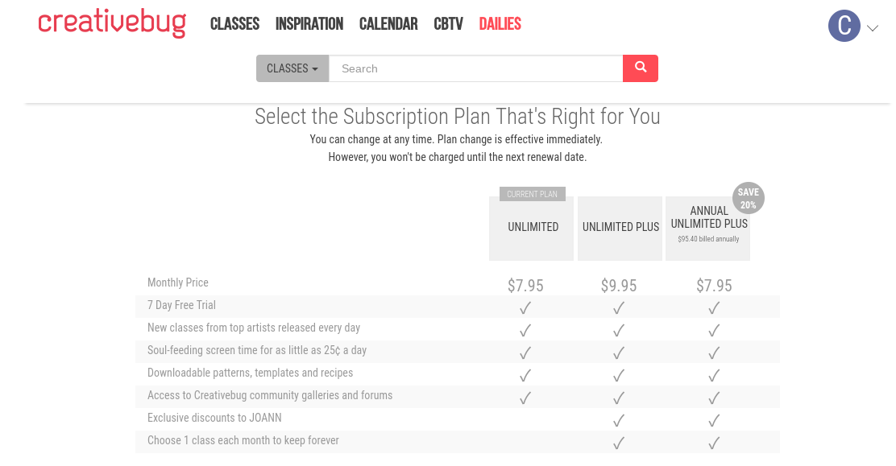Click the red search magnifier button
896x466 pixels.
pyautogui.click(x=641, y=68)
